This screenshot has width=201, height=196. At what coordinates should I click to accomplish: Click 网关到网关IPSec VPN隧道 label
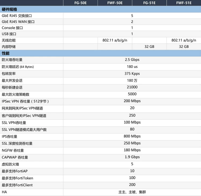coord(22,108)
